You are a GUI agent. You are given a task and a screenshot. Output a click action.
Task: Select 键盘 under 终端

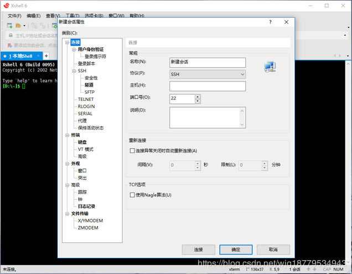tap(82, 142)
